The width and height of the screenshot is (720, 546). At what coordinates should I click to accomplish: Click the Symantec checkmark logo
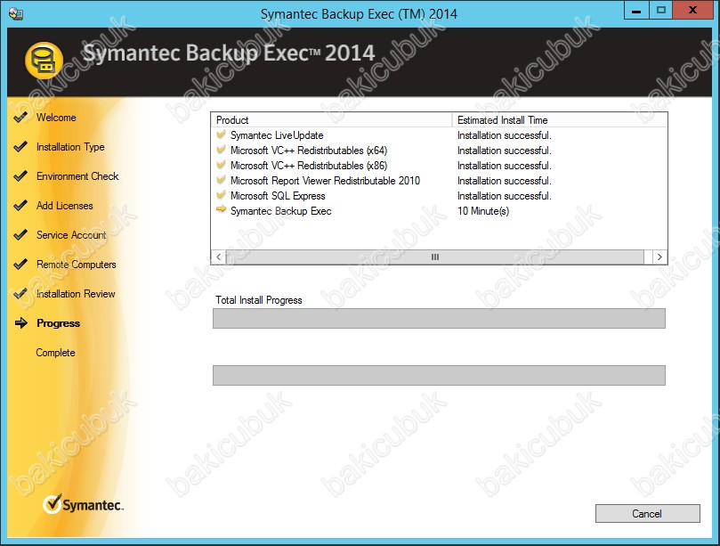83,504
